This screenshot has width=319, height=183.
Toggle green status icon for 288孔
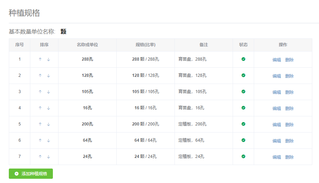tap(243, 59)
